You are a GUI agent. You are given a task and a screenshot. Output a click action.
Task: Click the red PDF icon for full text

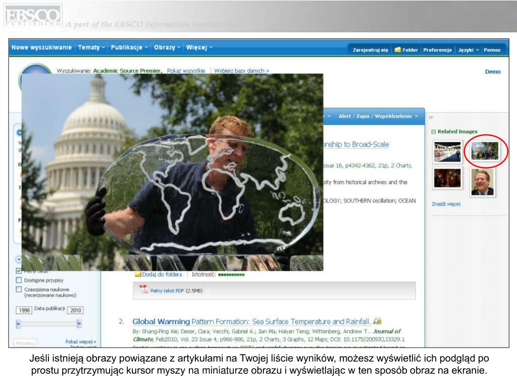pyautogui.click(x=143, y=289)
